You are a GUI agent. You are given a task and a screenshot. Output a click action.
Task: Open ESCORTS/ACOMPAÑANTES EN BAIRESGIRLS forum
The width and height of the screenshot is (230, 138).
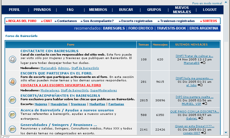tap(60, 95)
